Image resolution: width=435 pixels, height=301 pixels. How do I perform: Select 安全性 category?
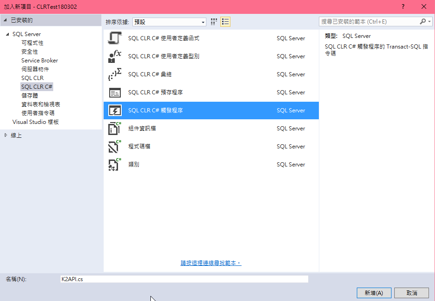30,51
